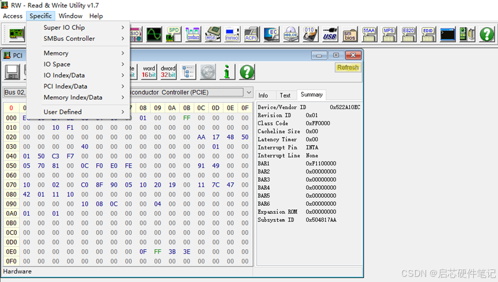Open the EDID monitor data tool
The image size is (498, 282).
pos(428,35)
